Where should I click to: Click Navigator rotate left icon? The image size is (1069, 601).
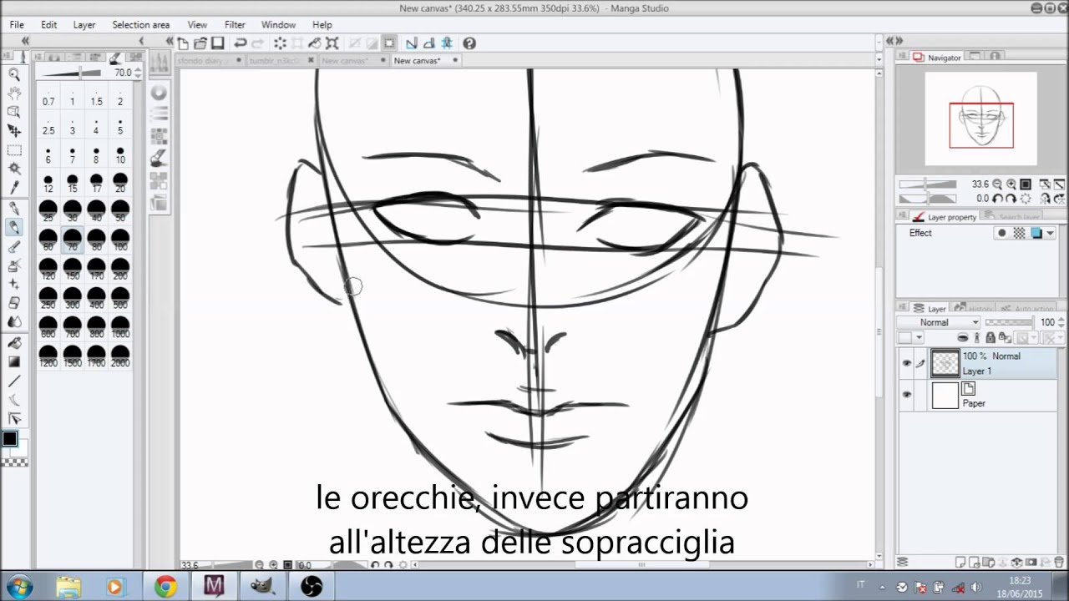point(999,199)
